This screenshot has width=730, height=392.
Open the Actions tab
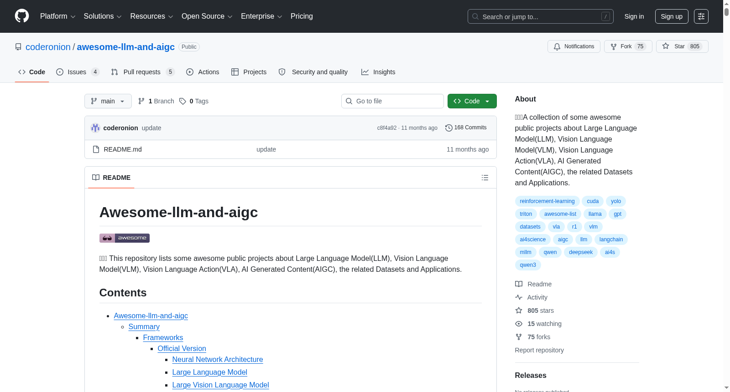203,72
